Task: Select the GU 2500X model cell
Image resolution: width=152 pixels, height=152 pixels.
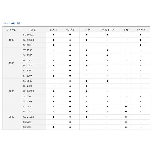Action: coord(28,117)
